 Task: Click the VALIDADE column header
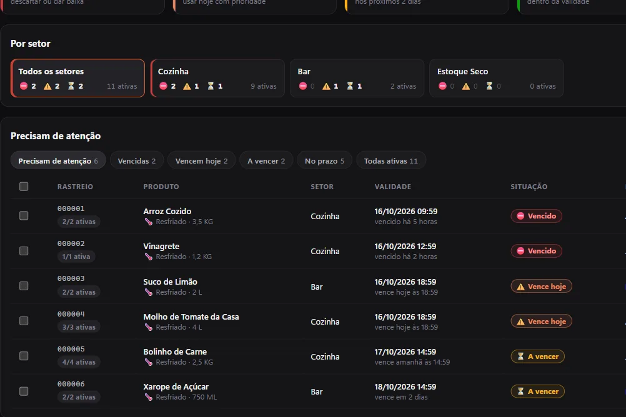tap(393, 187)
